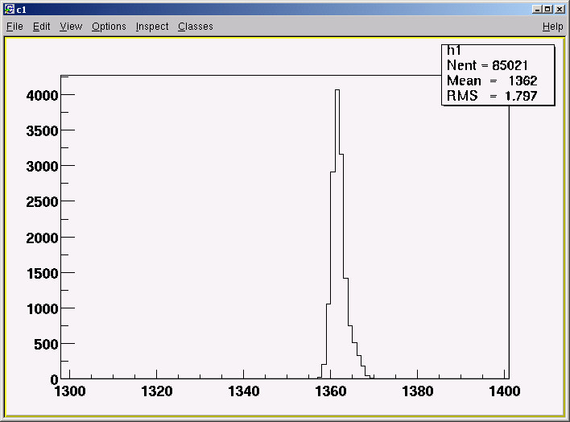Click the histogram peak near 1362
The height and width of the screenshot is (422, 570).
tap(337, 90)
